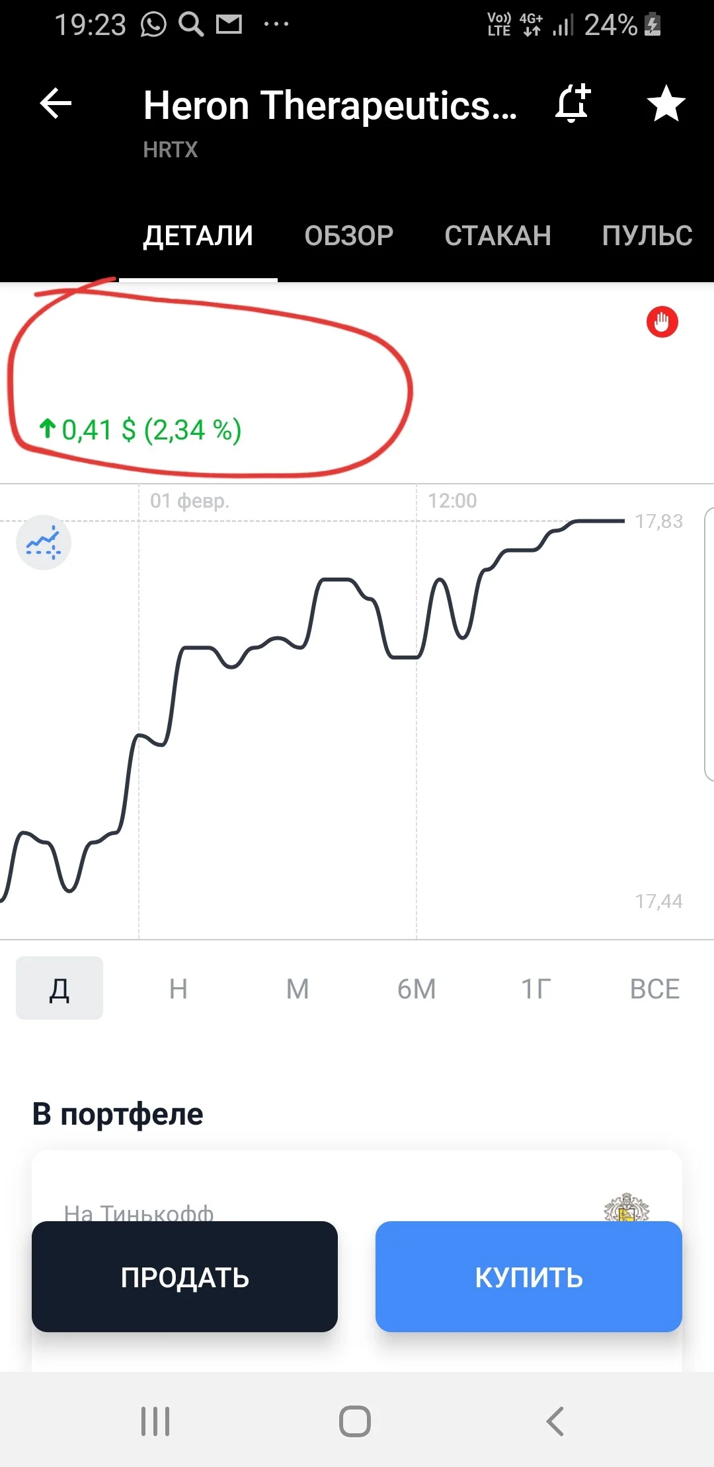
Task: Tap the Android home button
Action: 355,1421
